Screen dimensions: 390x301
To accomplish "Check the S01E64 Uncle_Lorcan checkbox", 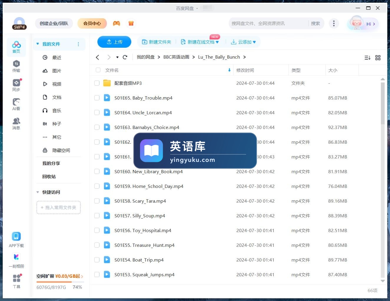I will [97, 113].
